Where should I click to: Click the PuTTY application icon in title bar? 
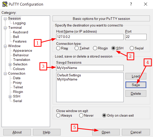point(5,4)
